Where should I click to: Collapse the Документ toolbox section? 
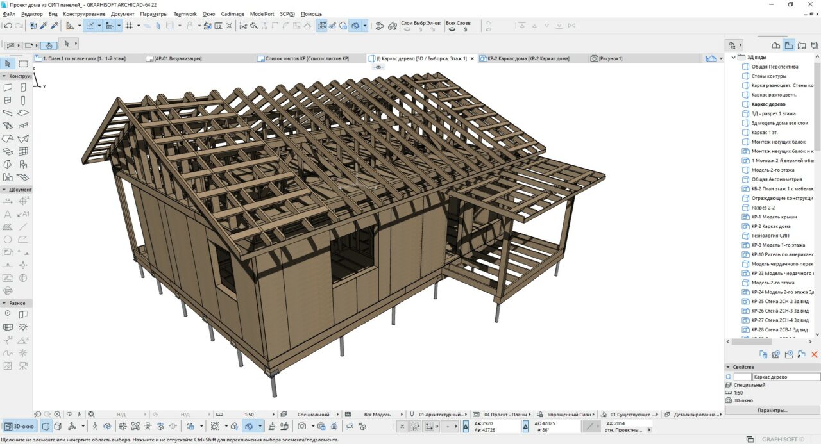click(4, 190)
